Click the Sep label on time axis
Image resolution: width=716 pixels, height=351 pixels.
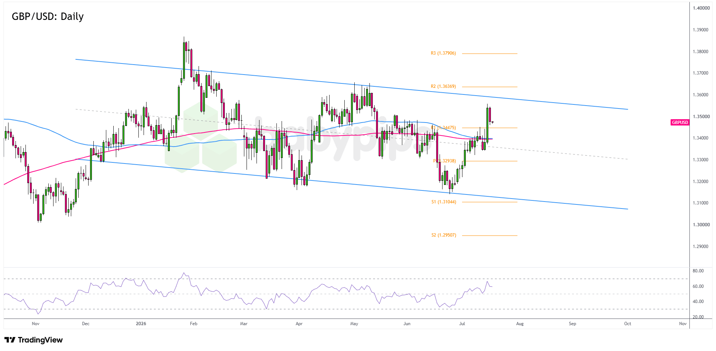click(x=572, y=324)
